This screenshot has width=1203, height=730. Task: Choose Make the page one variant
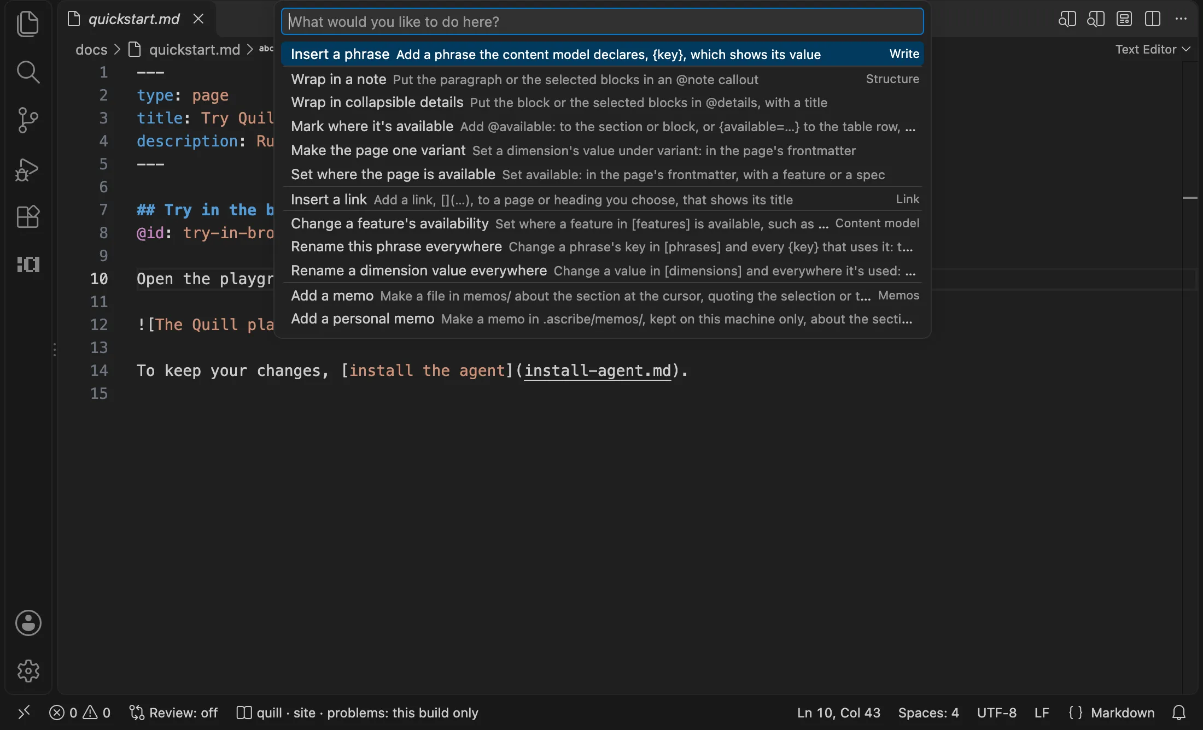click(x=603, y=150)
